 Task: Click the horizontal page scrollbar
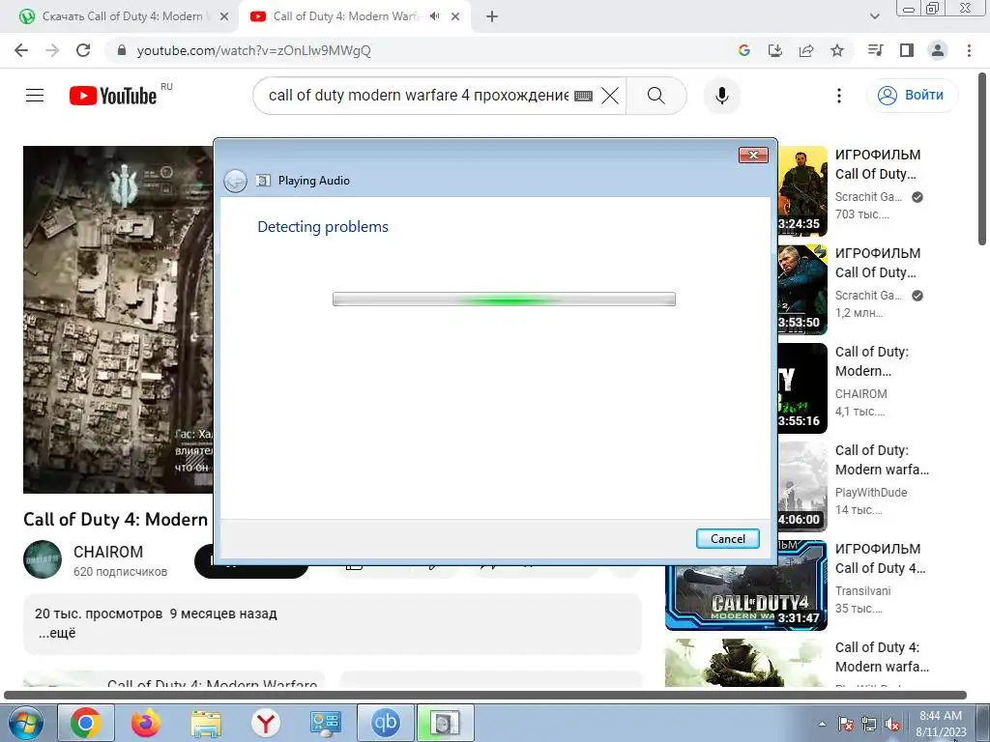pos(485,695)
